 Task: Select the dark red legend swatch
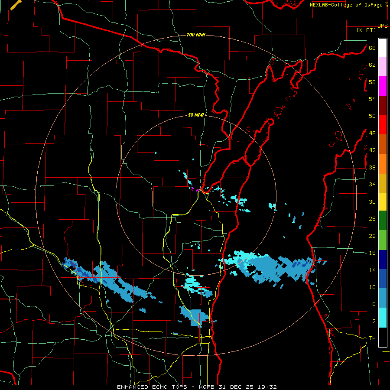pyautogui.click(x=383, y=105)
